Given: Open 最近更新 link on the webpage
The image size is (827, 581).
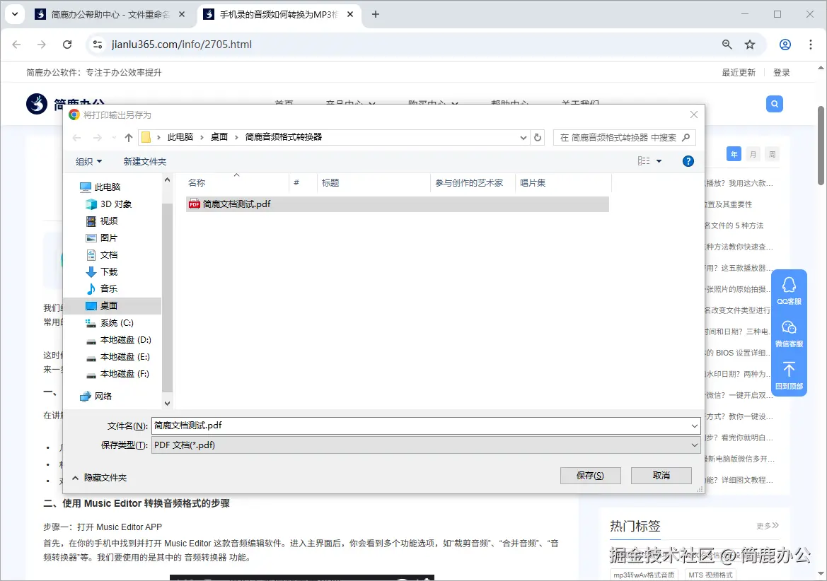Looking at the screenshot, I should 739,73.
